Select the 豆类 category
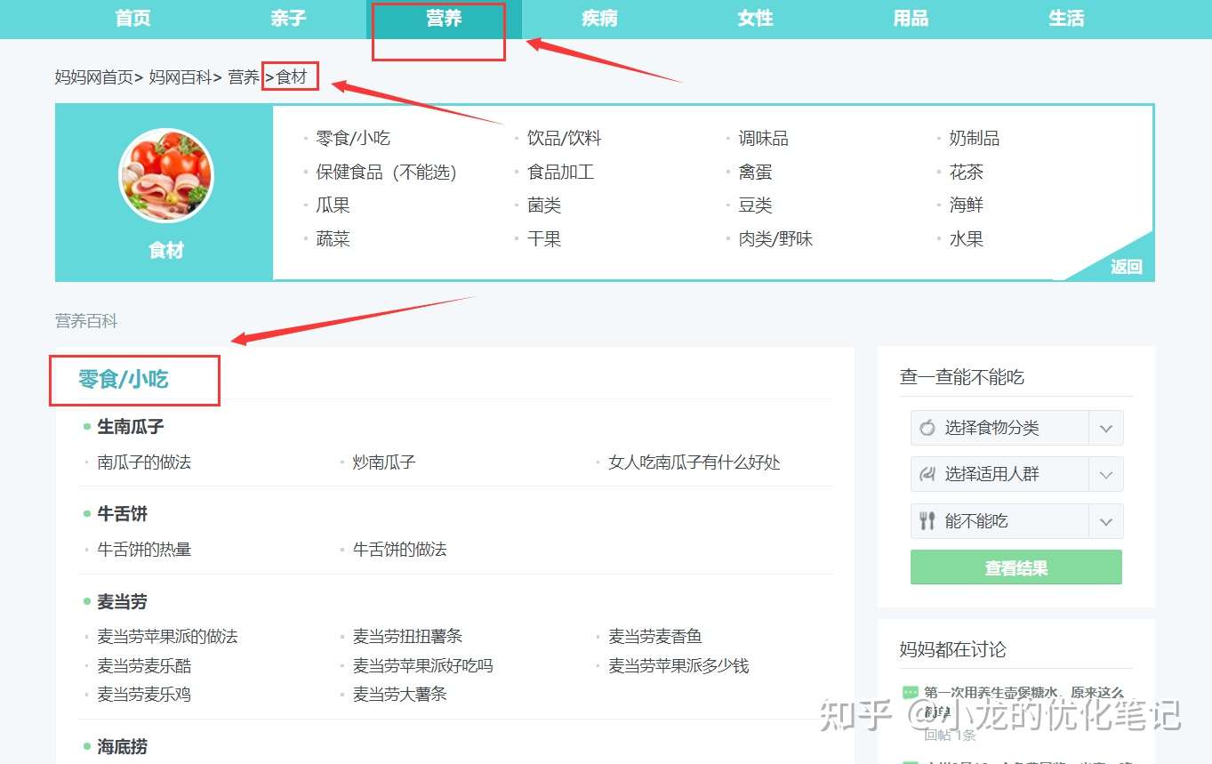The height and width of the screenshot is (764, 1212). pyautogui.click(x=756, y=205)
